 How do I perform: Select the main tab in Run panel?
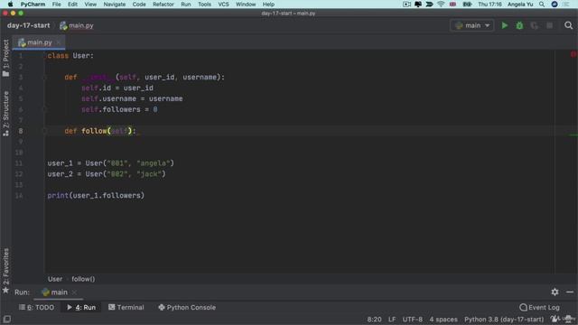point(54,292)
